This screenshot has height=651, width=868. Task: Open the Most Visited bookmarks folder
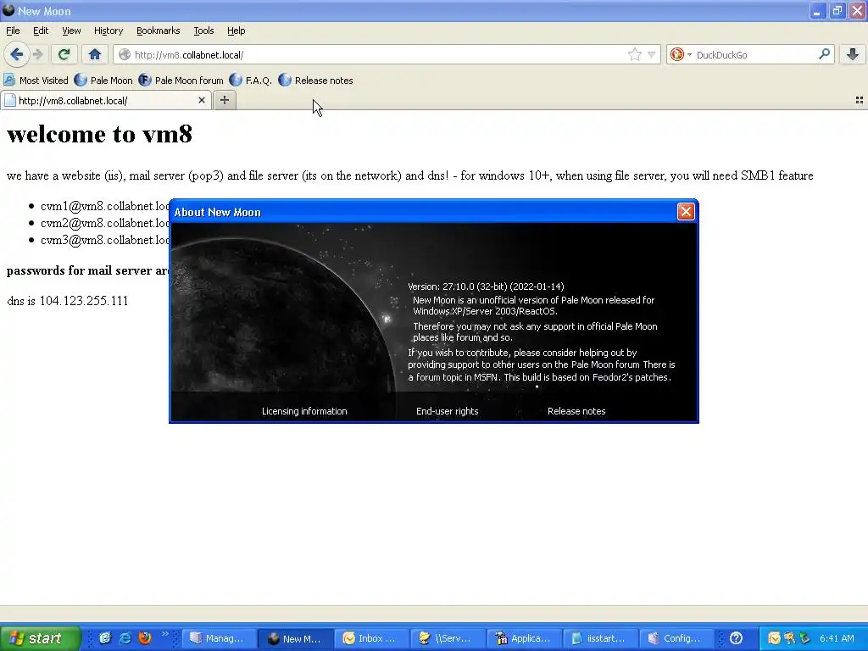(x=36, y=81)
